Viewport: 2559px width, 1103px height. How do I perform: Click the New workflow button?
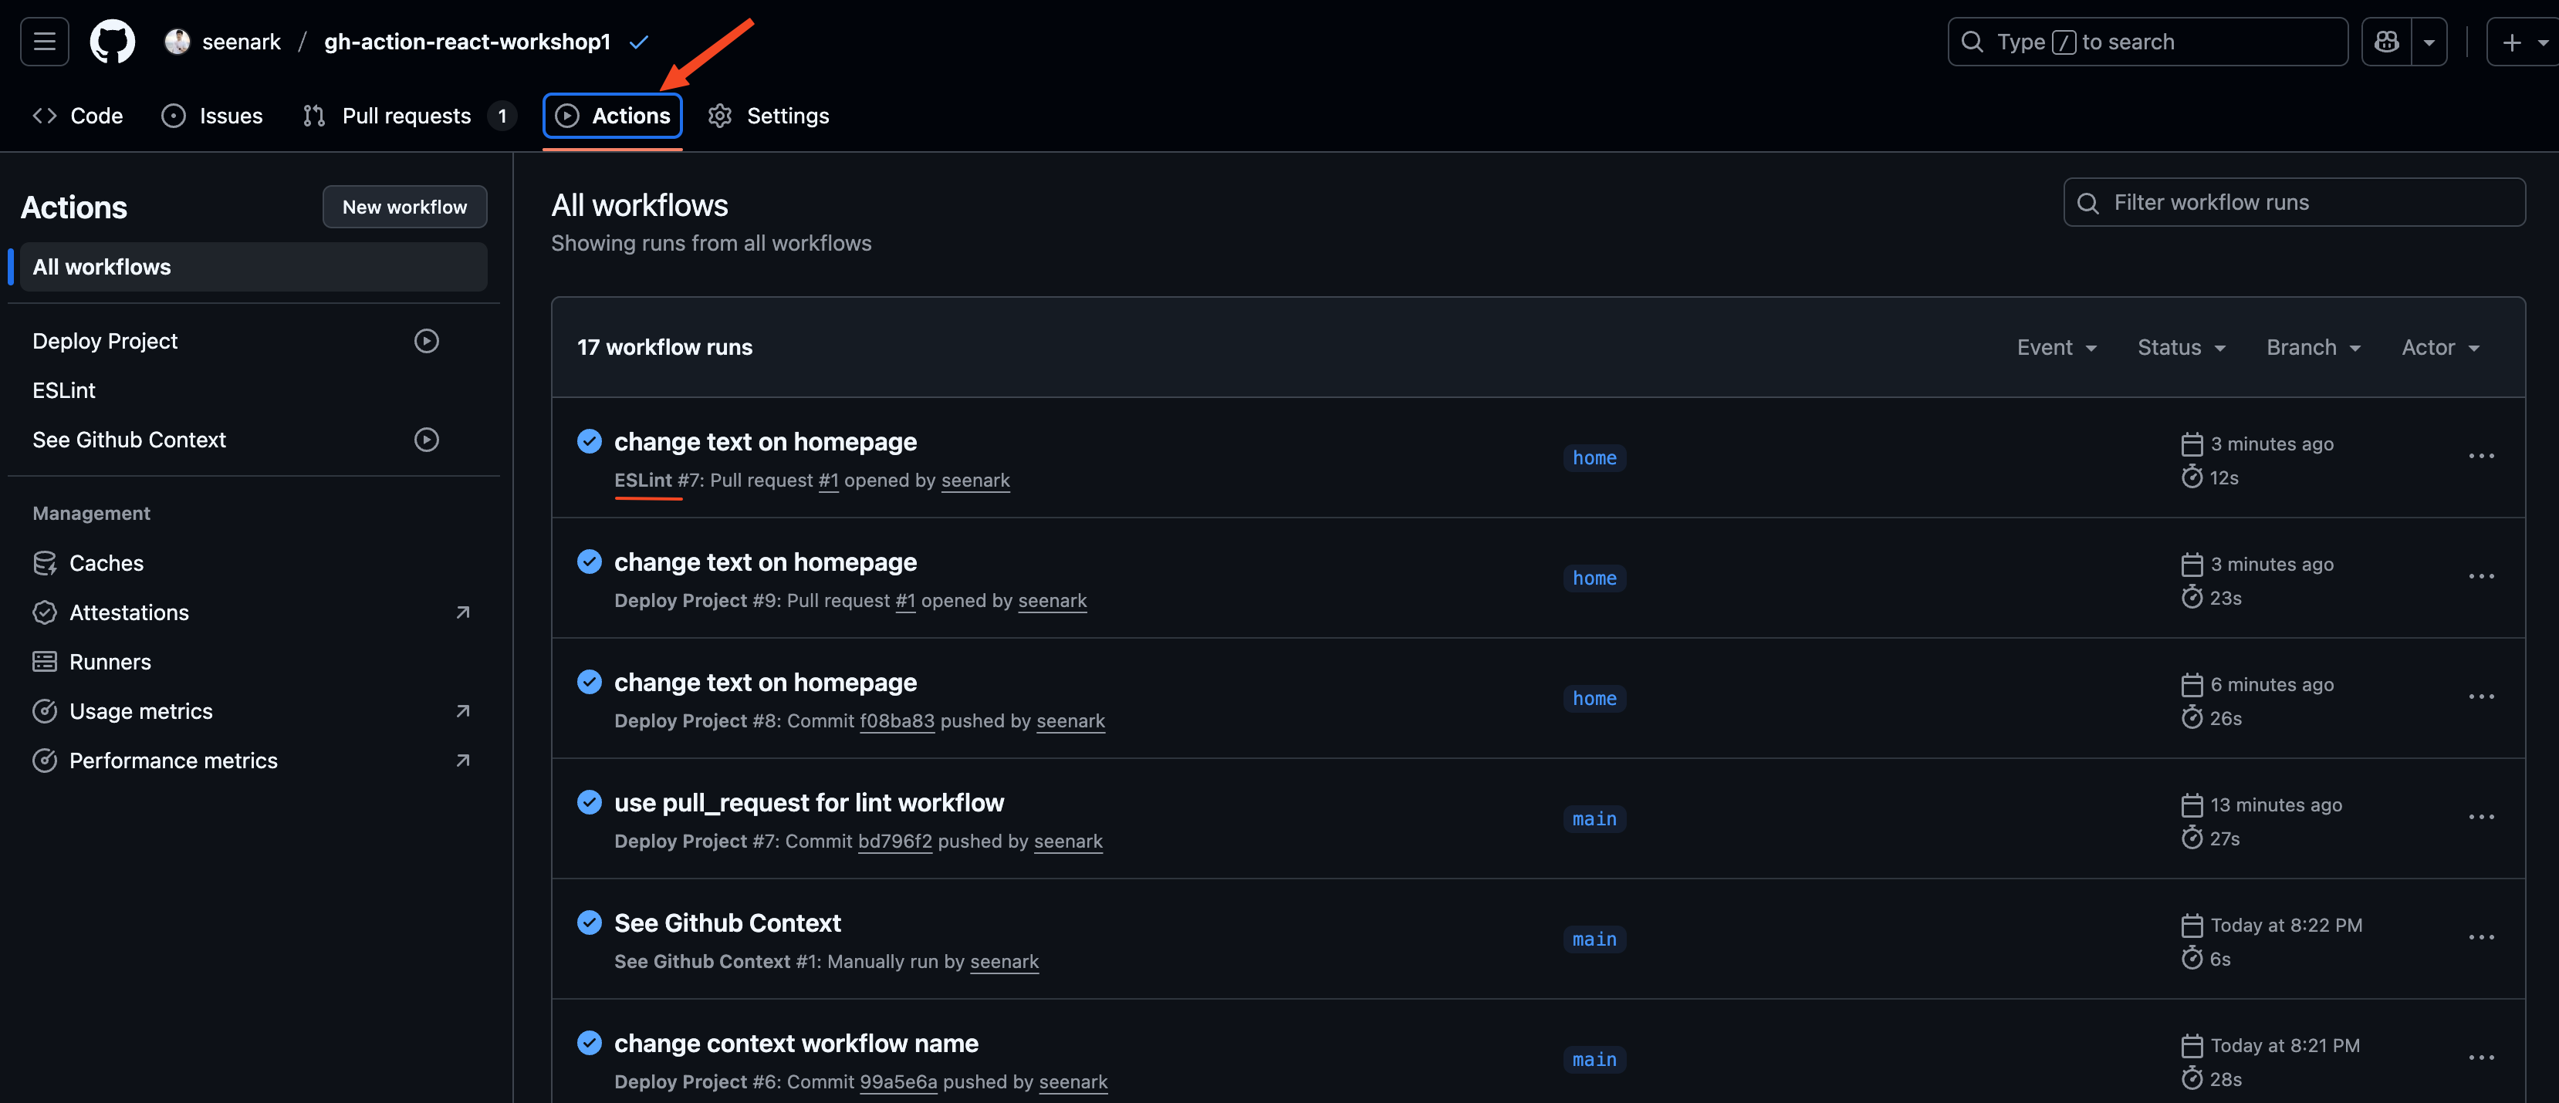[x=404, y=207]
